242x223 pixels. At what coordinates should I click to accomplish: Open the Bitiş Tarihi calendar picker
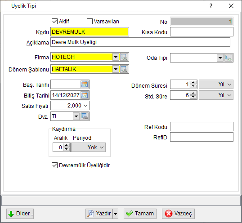(x=85, y=95)
